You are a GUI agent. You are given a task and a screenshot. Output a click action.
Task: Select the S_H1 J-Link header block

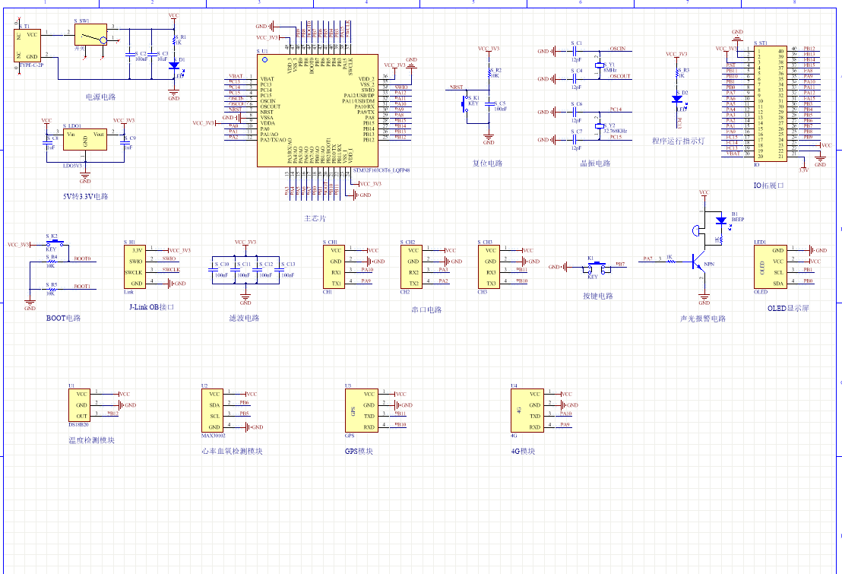click(x=135, y=267)
